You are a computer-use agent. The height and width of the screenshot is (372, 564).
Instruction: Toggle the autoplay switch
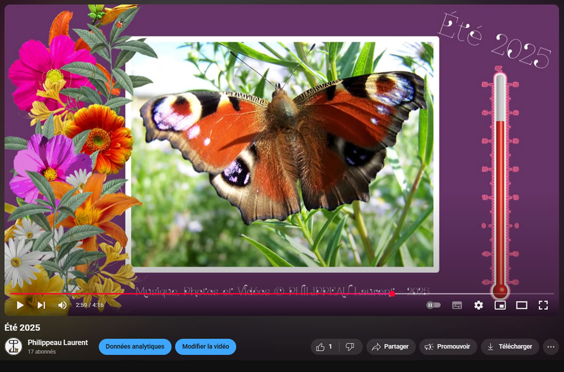pyautogui.click(x=434, y=305)
